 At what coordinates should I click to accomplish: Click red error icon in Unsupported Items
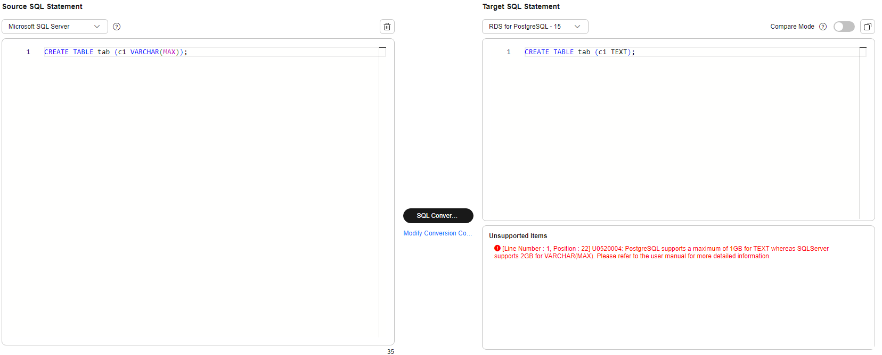pos(497,248)
